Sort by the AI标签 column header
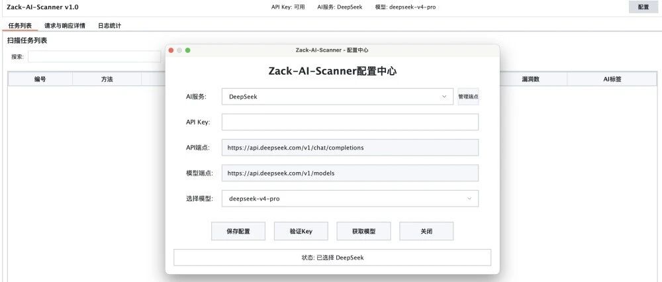 point(612,79)
